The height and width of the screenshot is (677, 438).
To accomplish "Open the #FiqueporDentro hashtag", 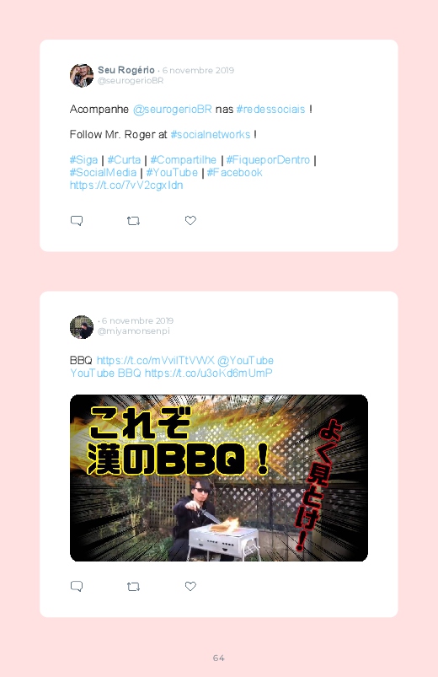I will tap(268, 160).
